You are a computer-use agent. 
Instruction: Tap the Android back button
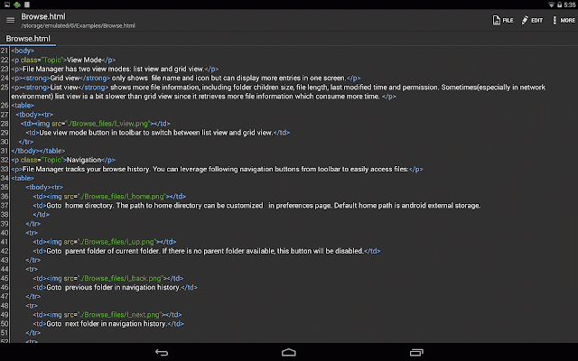tap(162, 353)
